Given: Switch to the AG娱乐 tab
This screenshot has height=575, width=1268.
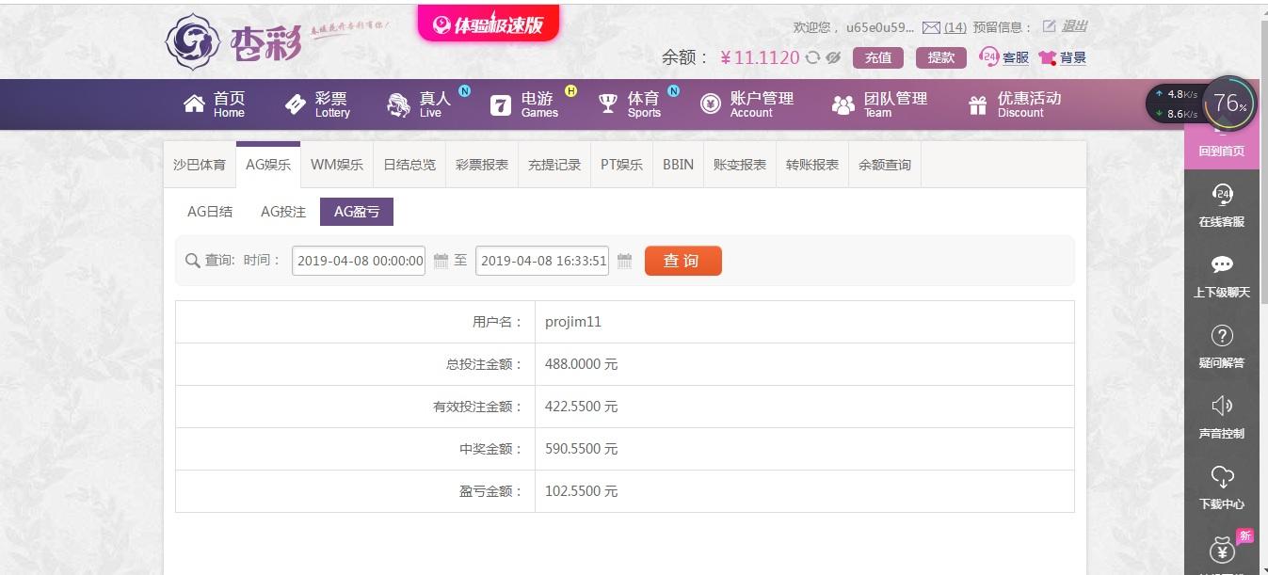Looking at the screenshot, I should [x=268, y=164].
